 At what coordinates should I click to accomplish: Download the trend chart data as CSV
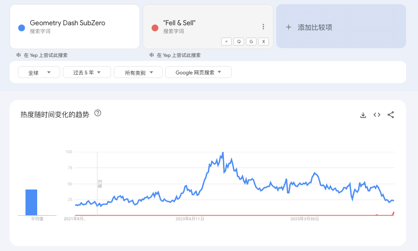tap(363, 115)
